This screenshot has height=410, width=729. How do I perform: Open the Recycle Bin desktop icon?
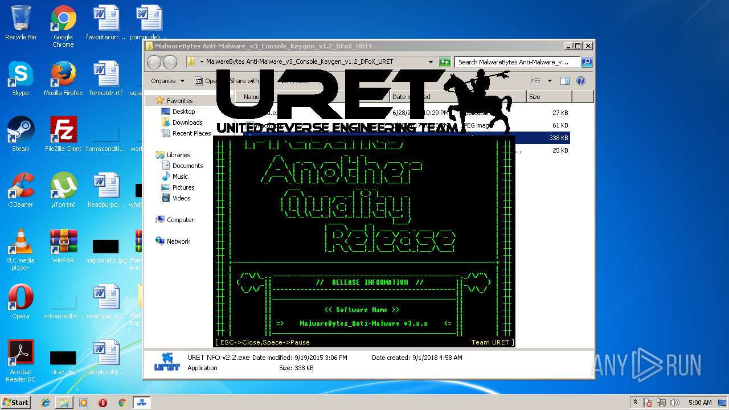pos(21,23)
